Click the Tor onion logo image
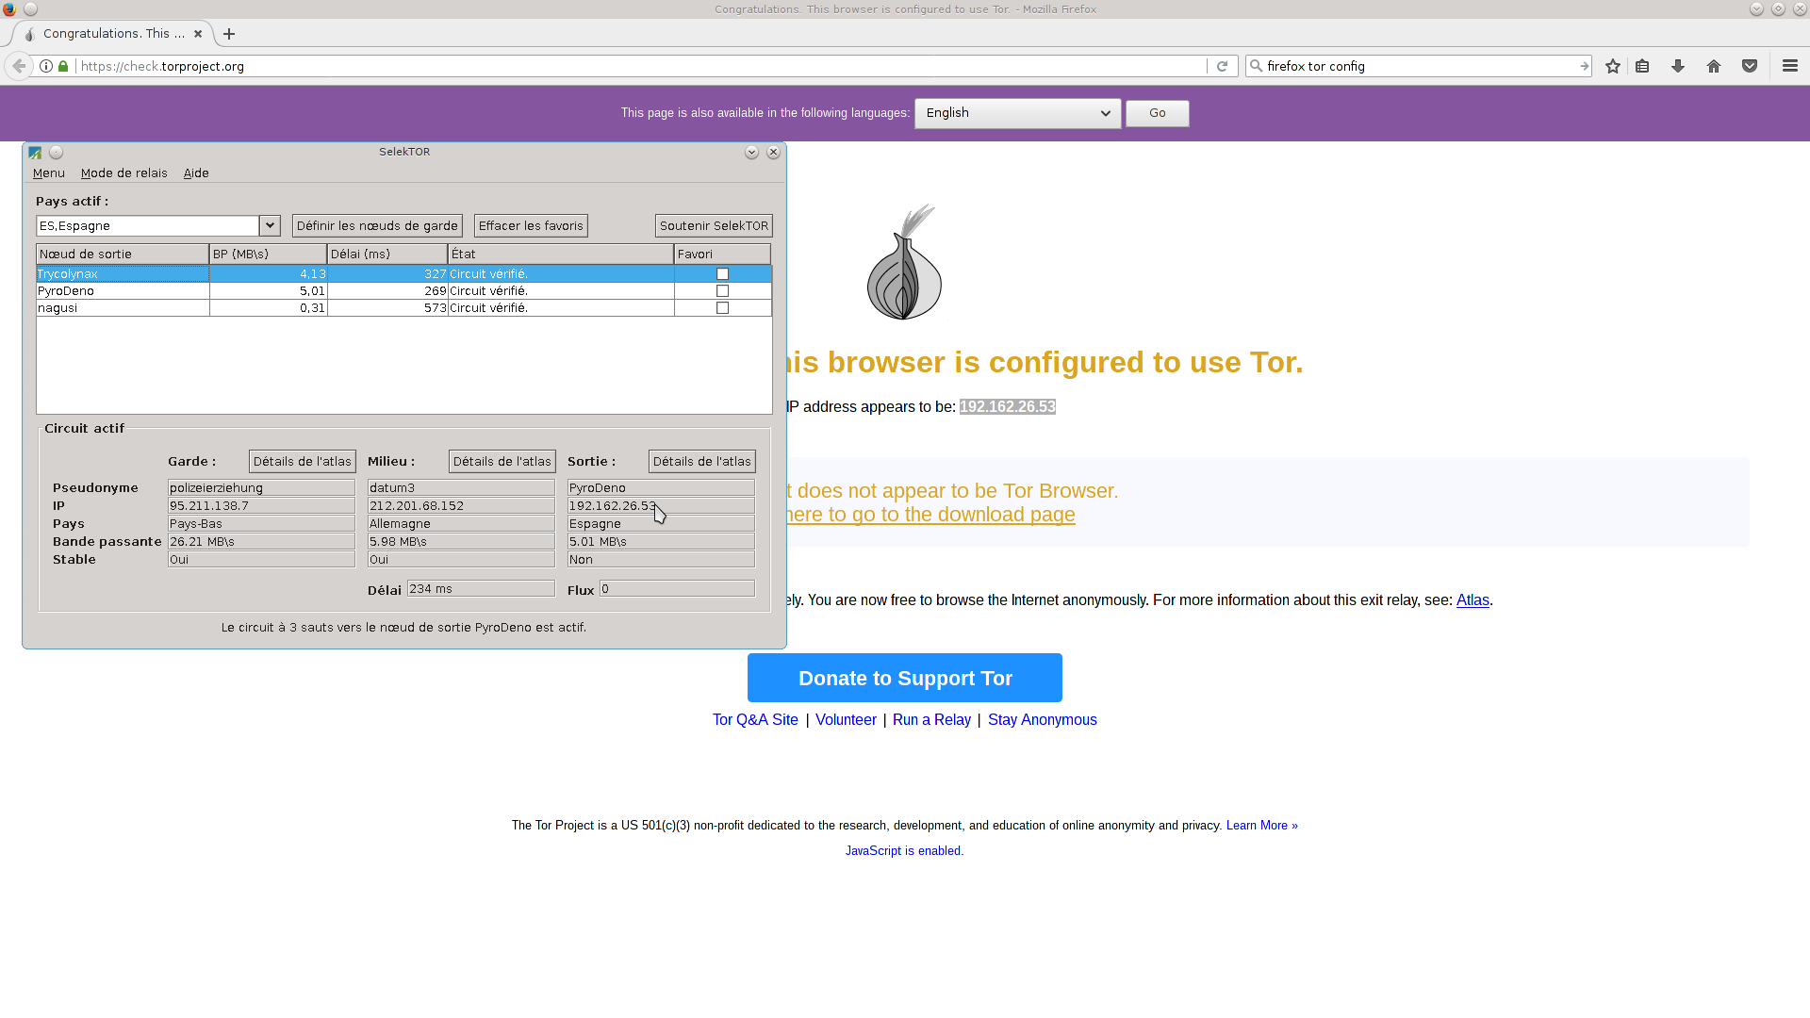This screenshot has width=1810, height=1018. pos(904,262)
